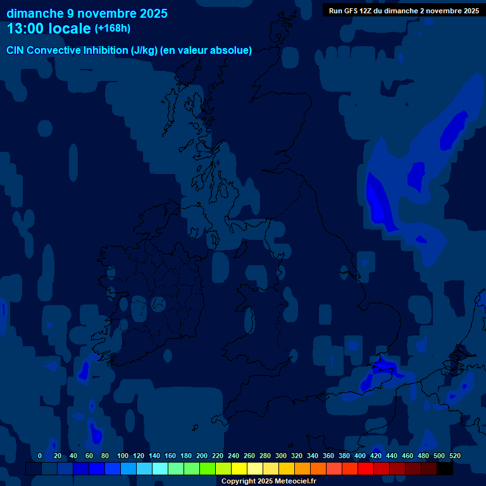
Task: Select the legend value '80'
Action: click(x=105, y=456)
